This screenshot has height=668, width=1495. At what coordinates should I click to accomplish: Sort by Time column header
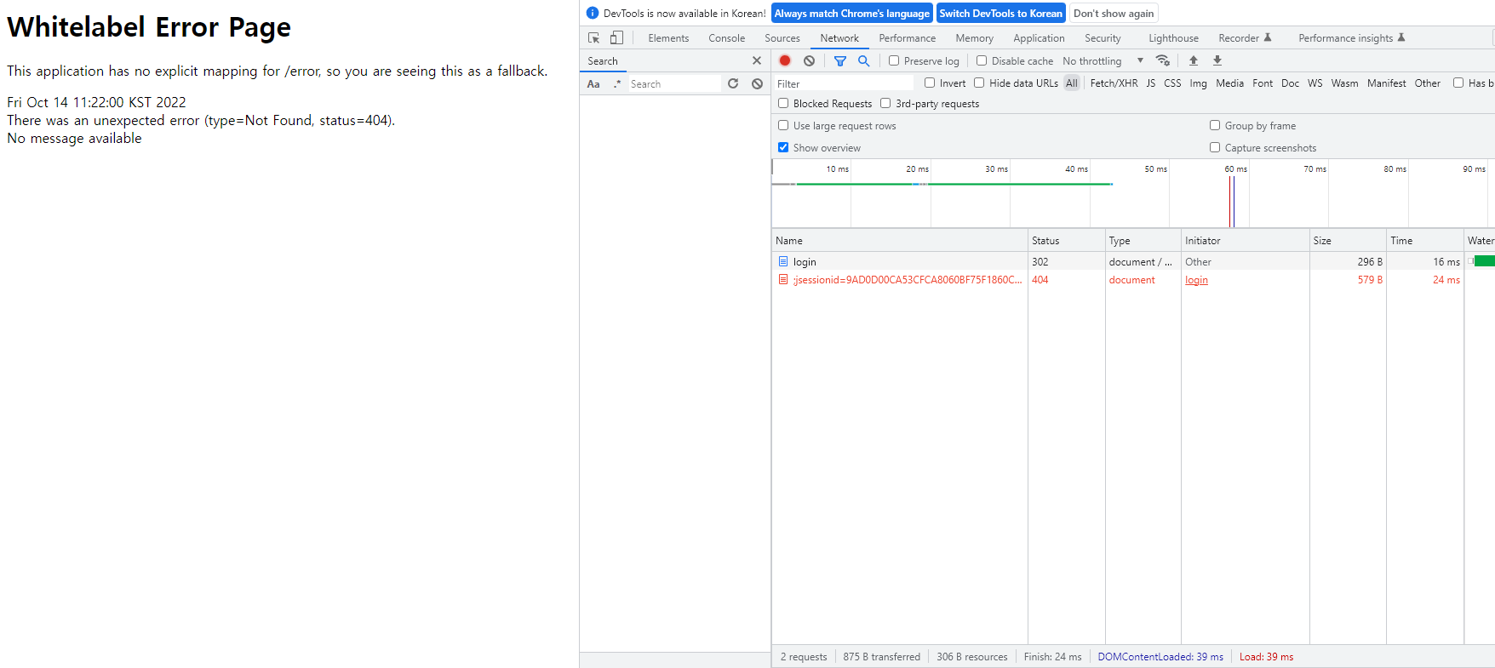point(1424,241)
